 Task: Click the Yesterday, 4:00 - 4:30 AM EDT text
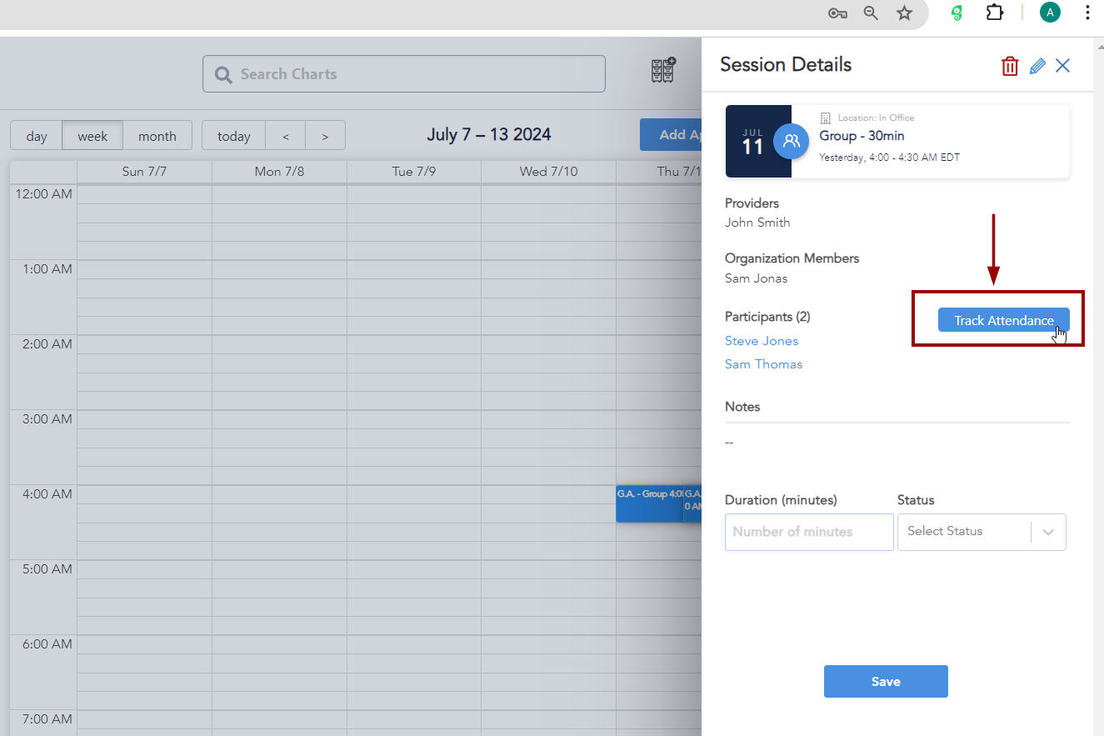[x=890, y=158]
